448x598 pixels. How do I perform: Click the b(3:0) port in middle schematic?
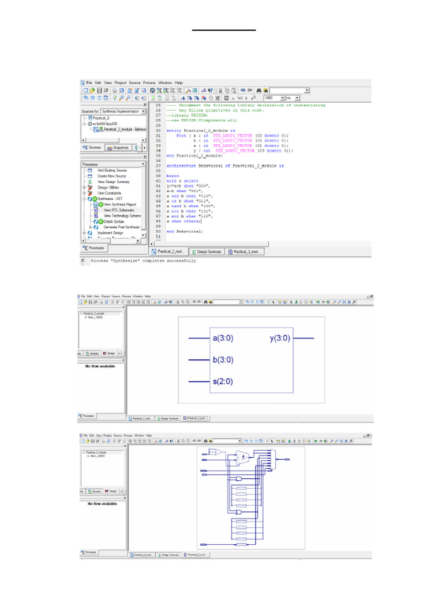223,360
